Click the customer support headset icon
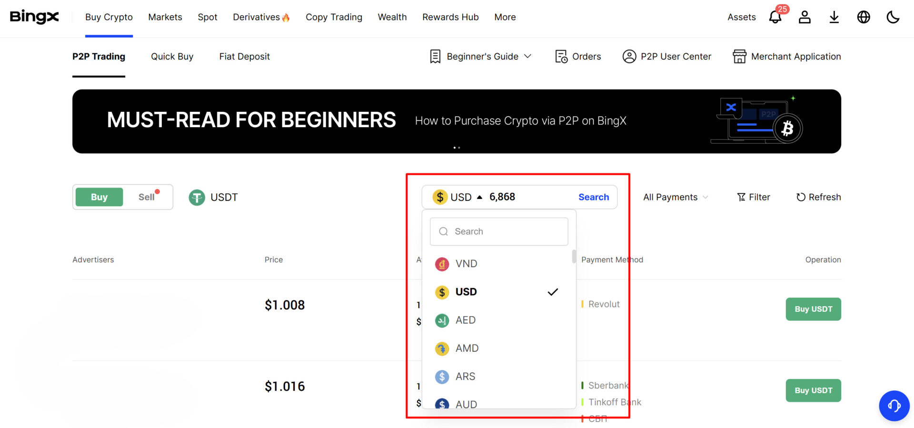The height and width of the screenshot is (428, 914). click(894, 406)
